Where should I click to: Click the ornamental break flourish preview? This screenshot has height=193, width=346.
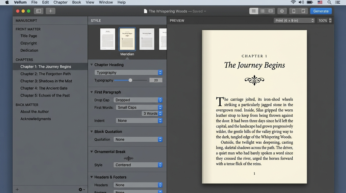tap(128, 158)
